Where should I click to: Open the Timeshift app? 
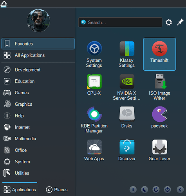click(x=159, y=54)
